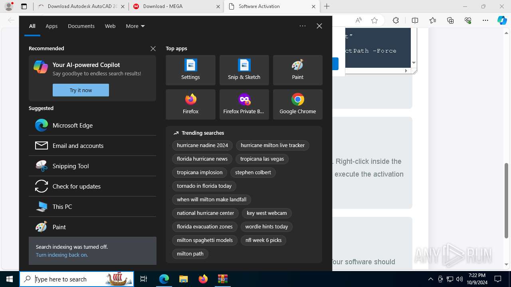This screenshot has width=511, height=287.
Task: Click Try it now Copilot button
Action: click(81, 90)
